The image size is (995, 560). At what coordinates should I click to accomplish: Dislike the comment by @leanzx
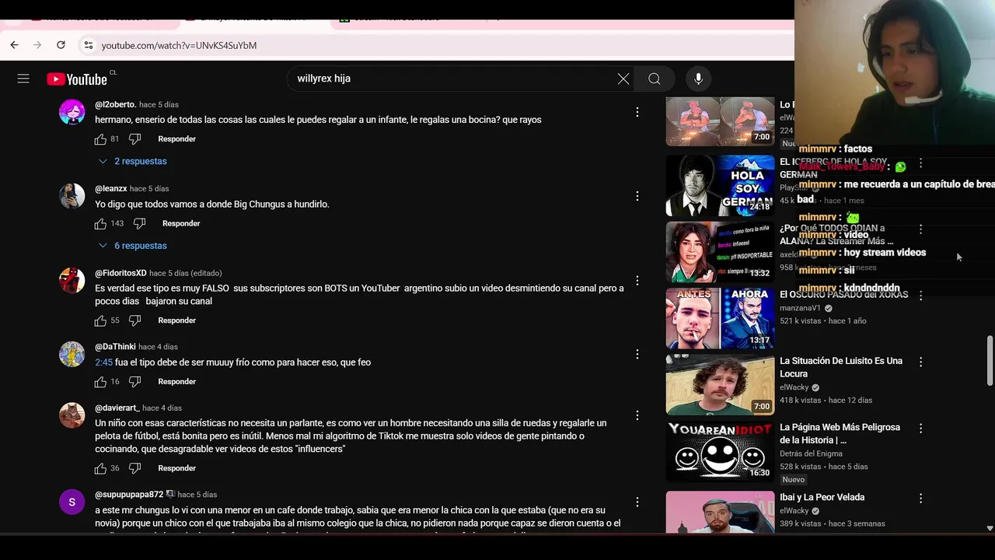(139, 224)
